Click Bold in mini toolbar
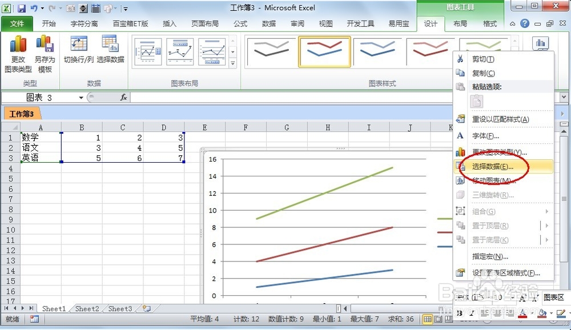The height and width of the screenshot is (330, 571). (x=460, y=313)
